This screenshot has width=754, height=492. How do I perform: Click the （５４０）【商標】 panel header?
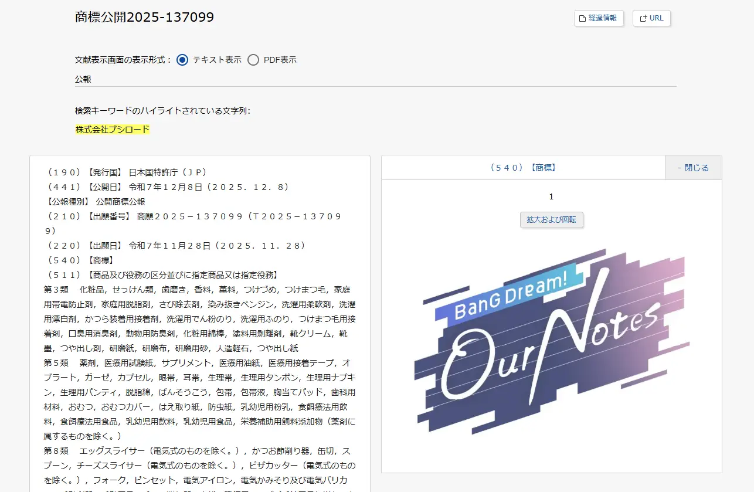522,168
